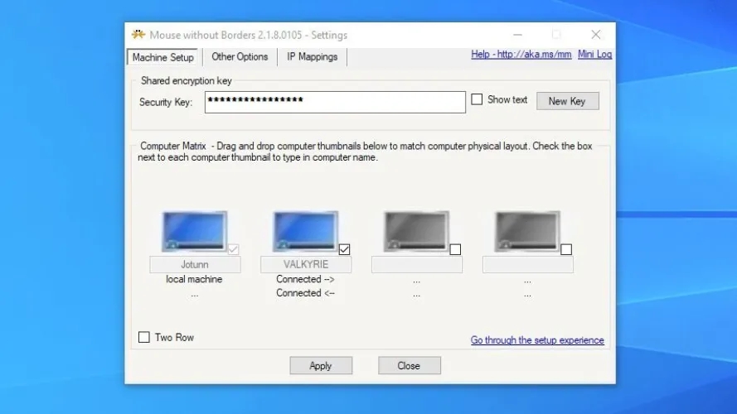This screenshot has height=414, width=737.
Task: Click the fourth empty gray computer thumbnail
Action: (526, 231)
